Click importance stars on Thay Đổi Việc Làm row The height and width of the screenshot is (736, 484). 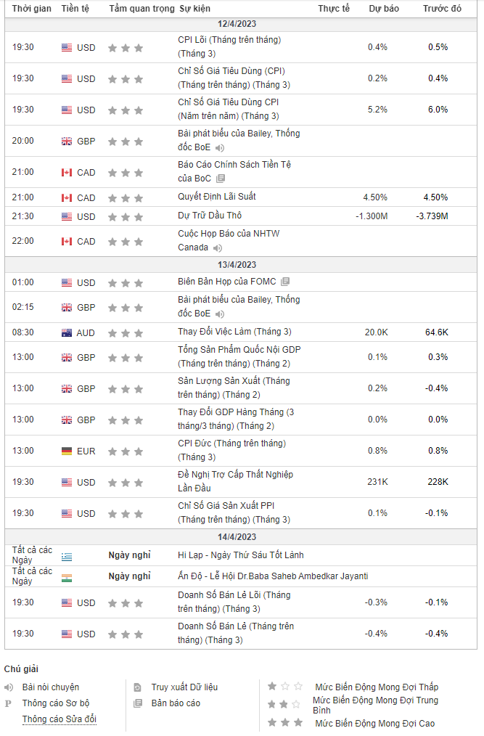pyautogui.click(x=126, y=332)
